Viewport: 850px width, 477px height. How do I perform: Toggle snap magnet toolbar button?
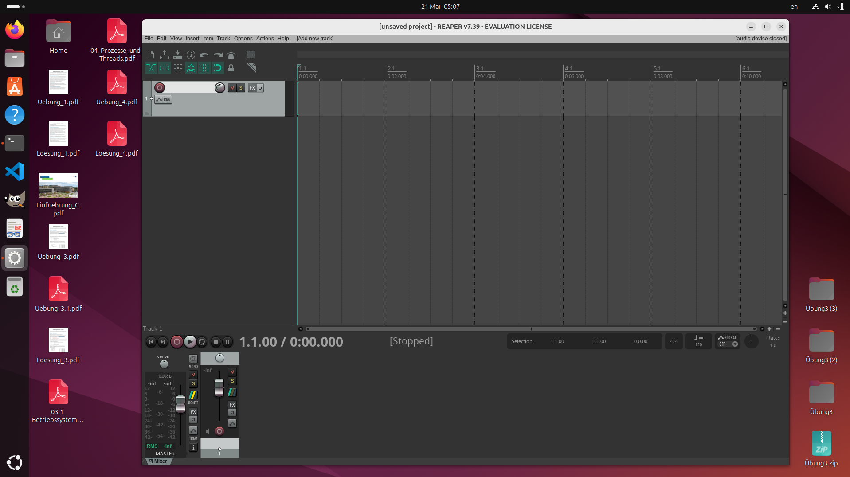tap(218, 68)
